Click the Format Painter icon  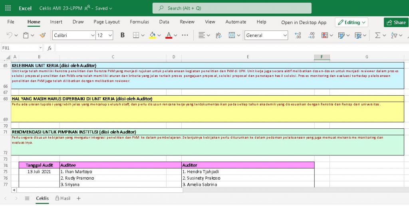click(x=43, y=35)
